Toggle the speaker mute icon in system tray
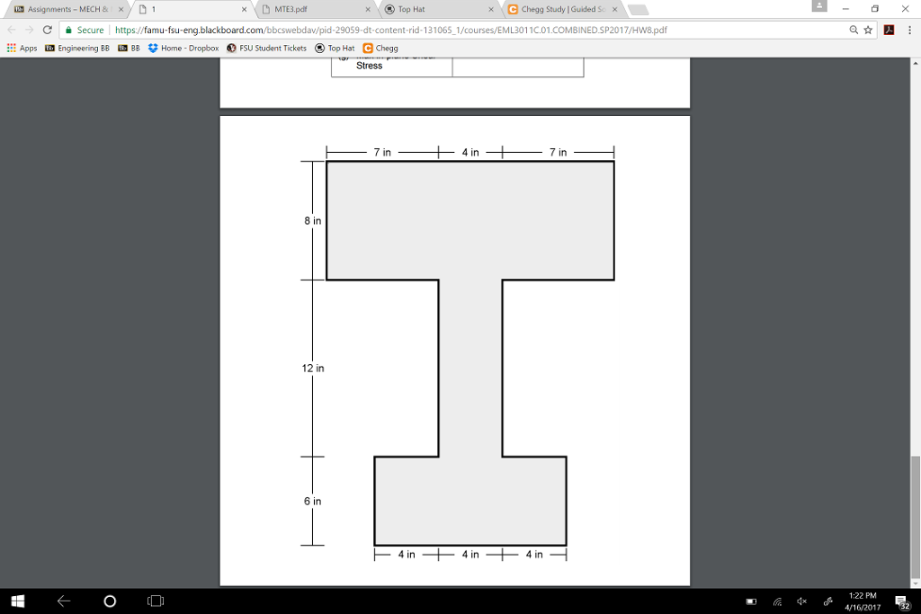Screen dimensions: 921x614 [x=803, y=601]
